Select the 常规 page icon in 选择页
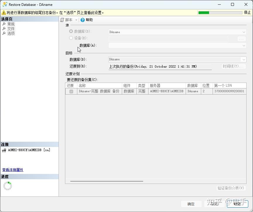The height and width of the screenshot is (212, 253). (4, 24)
